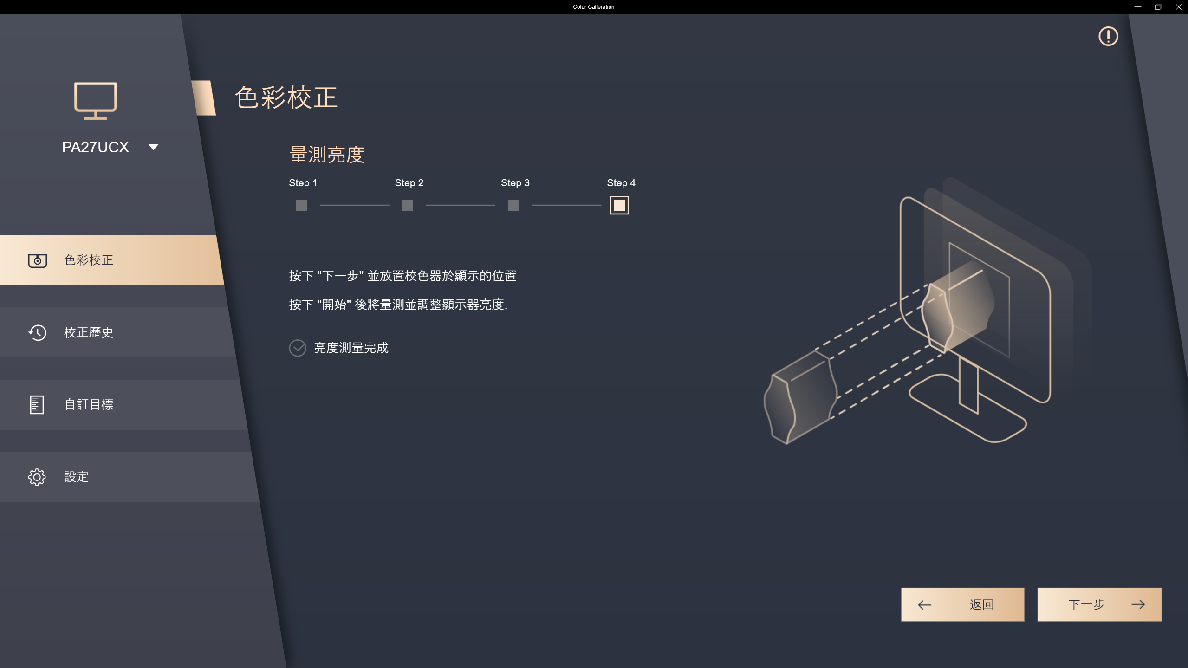Click the gear icon beside 設定
1188x668 pixels.
[37, 477]
